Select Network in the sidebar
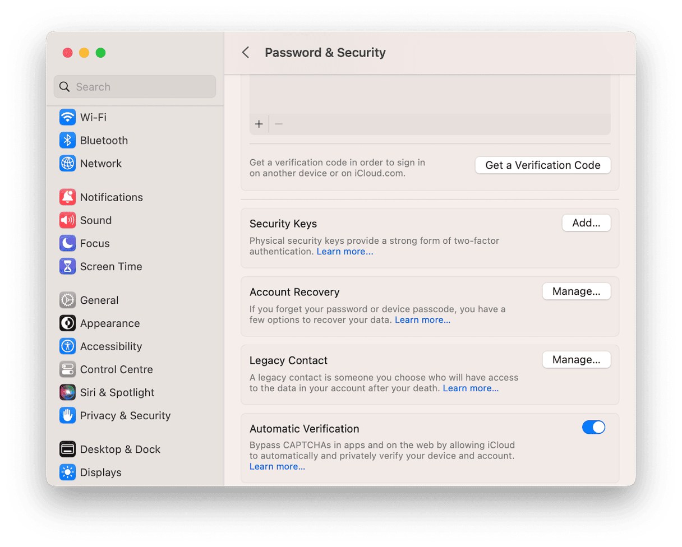 pos(100,163)
